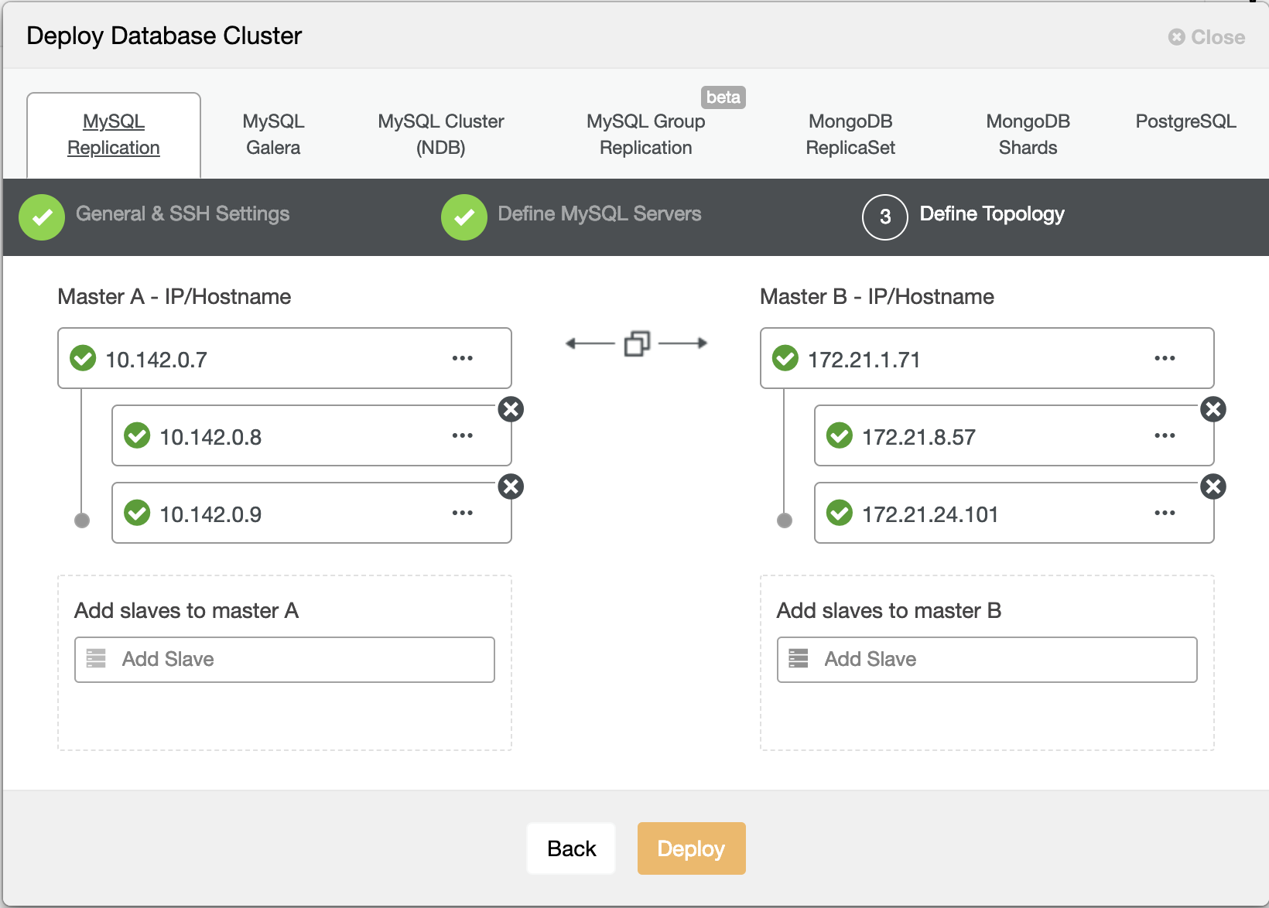Click Add Slave input for master B
Image resolution: width=1269 pixels, height=908 pixels.
(x=987, y=660)
